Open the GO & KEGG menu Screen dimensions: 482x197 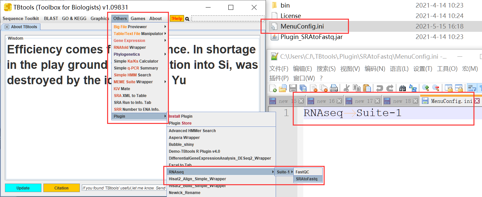click(74, 19)
